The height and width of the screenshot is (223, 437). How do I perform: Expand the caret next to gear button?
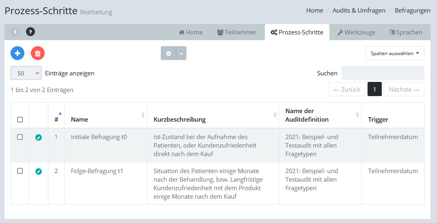point(181,53)
